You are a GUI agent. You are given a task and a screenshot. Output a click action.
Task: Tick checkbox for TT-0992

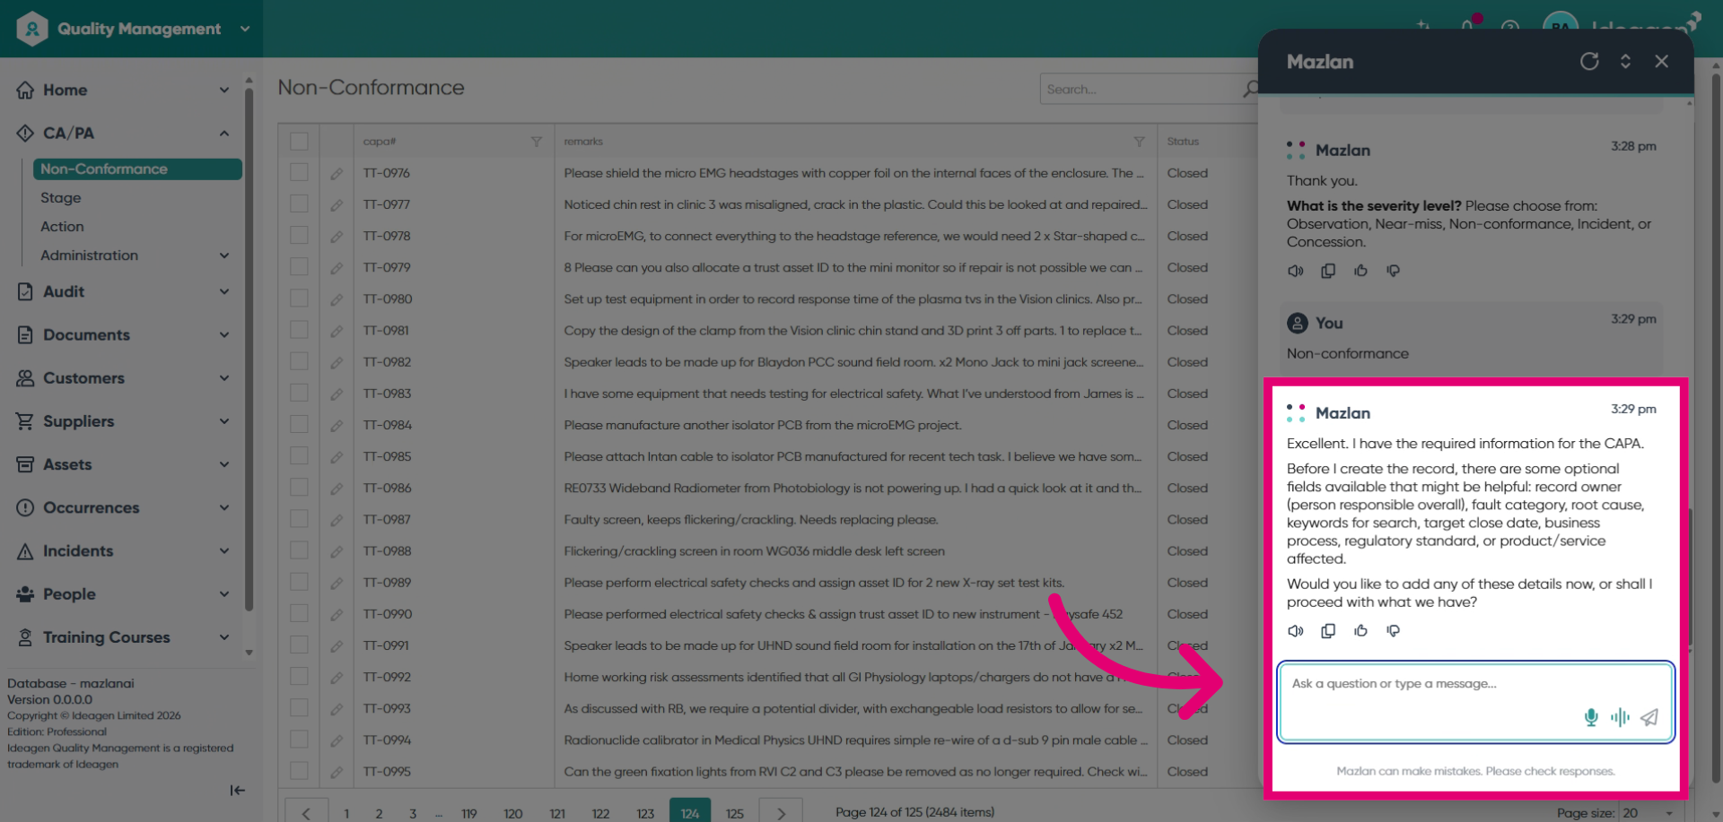[x=299, y=677]
